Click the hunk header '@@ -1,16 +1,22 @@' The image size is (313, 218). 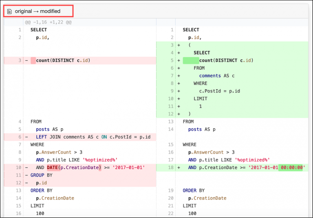(x=48, y=22)
